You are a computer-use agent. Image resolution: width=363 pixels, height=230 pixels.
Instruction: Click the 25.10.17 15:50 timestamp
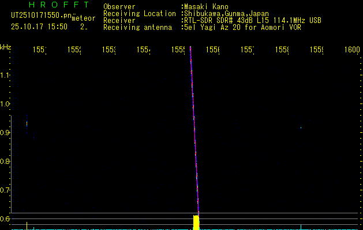(39, 26)
